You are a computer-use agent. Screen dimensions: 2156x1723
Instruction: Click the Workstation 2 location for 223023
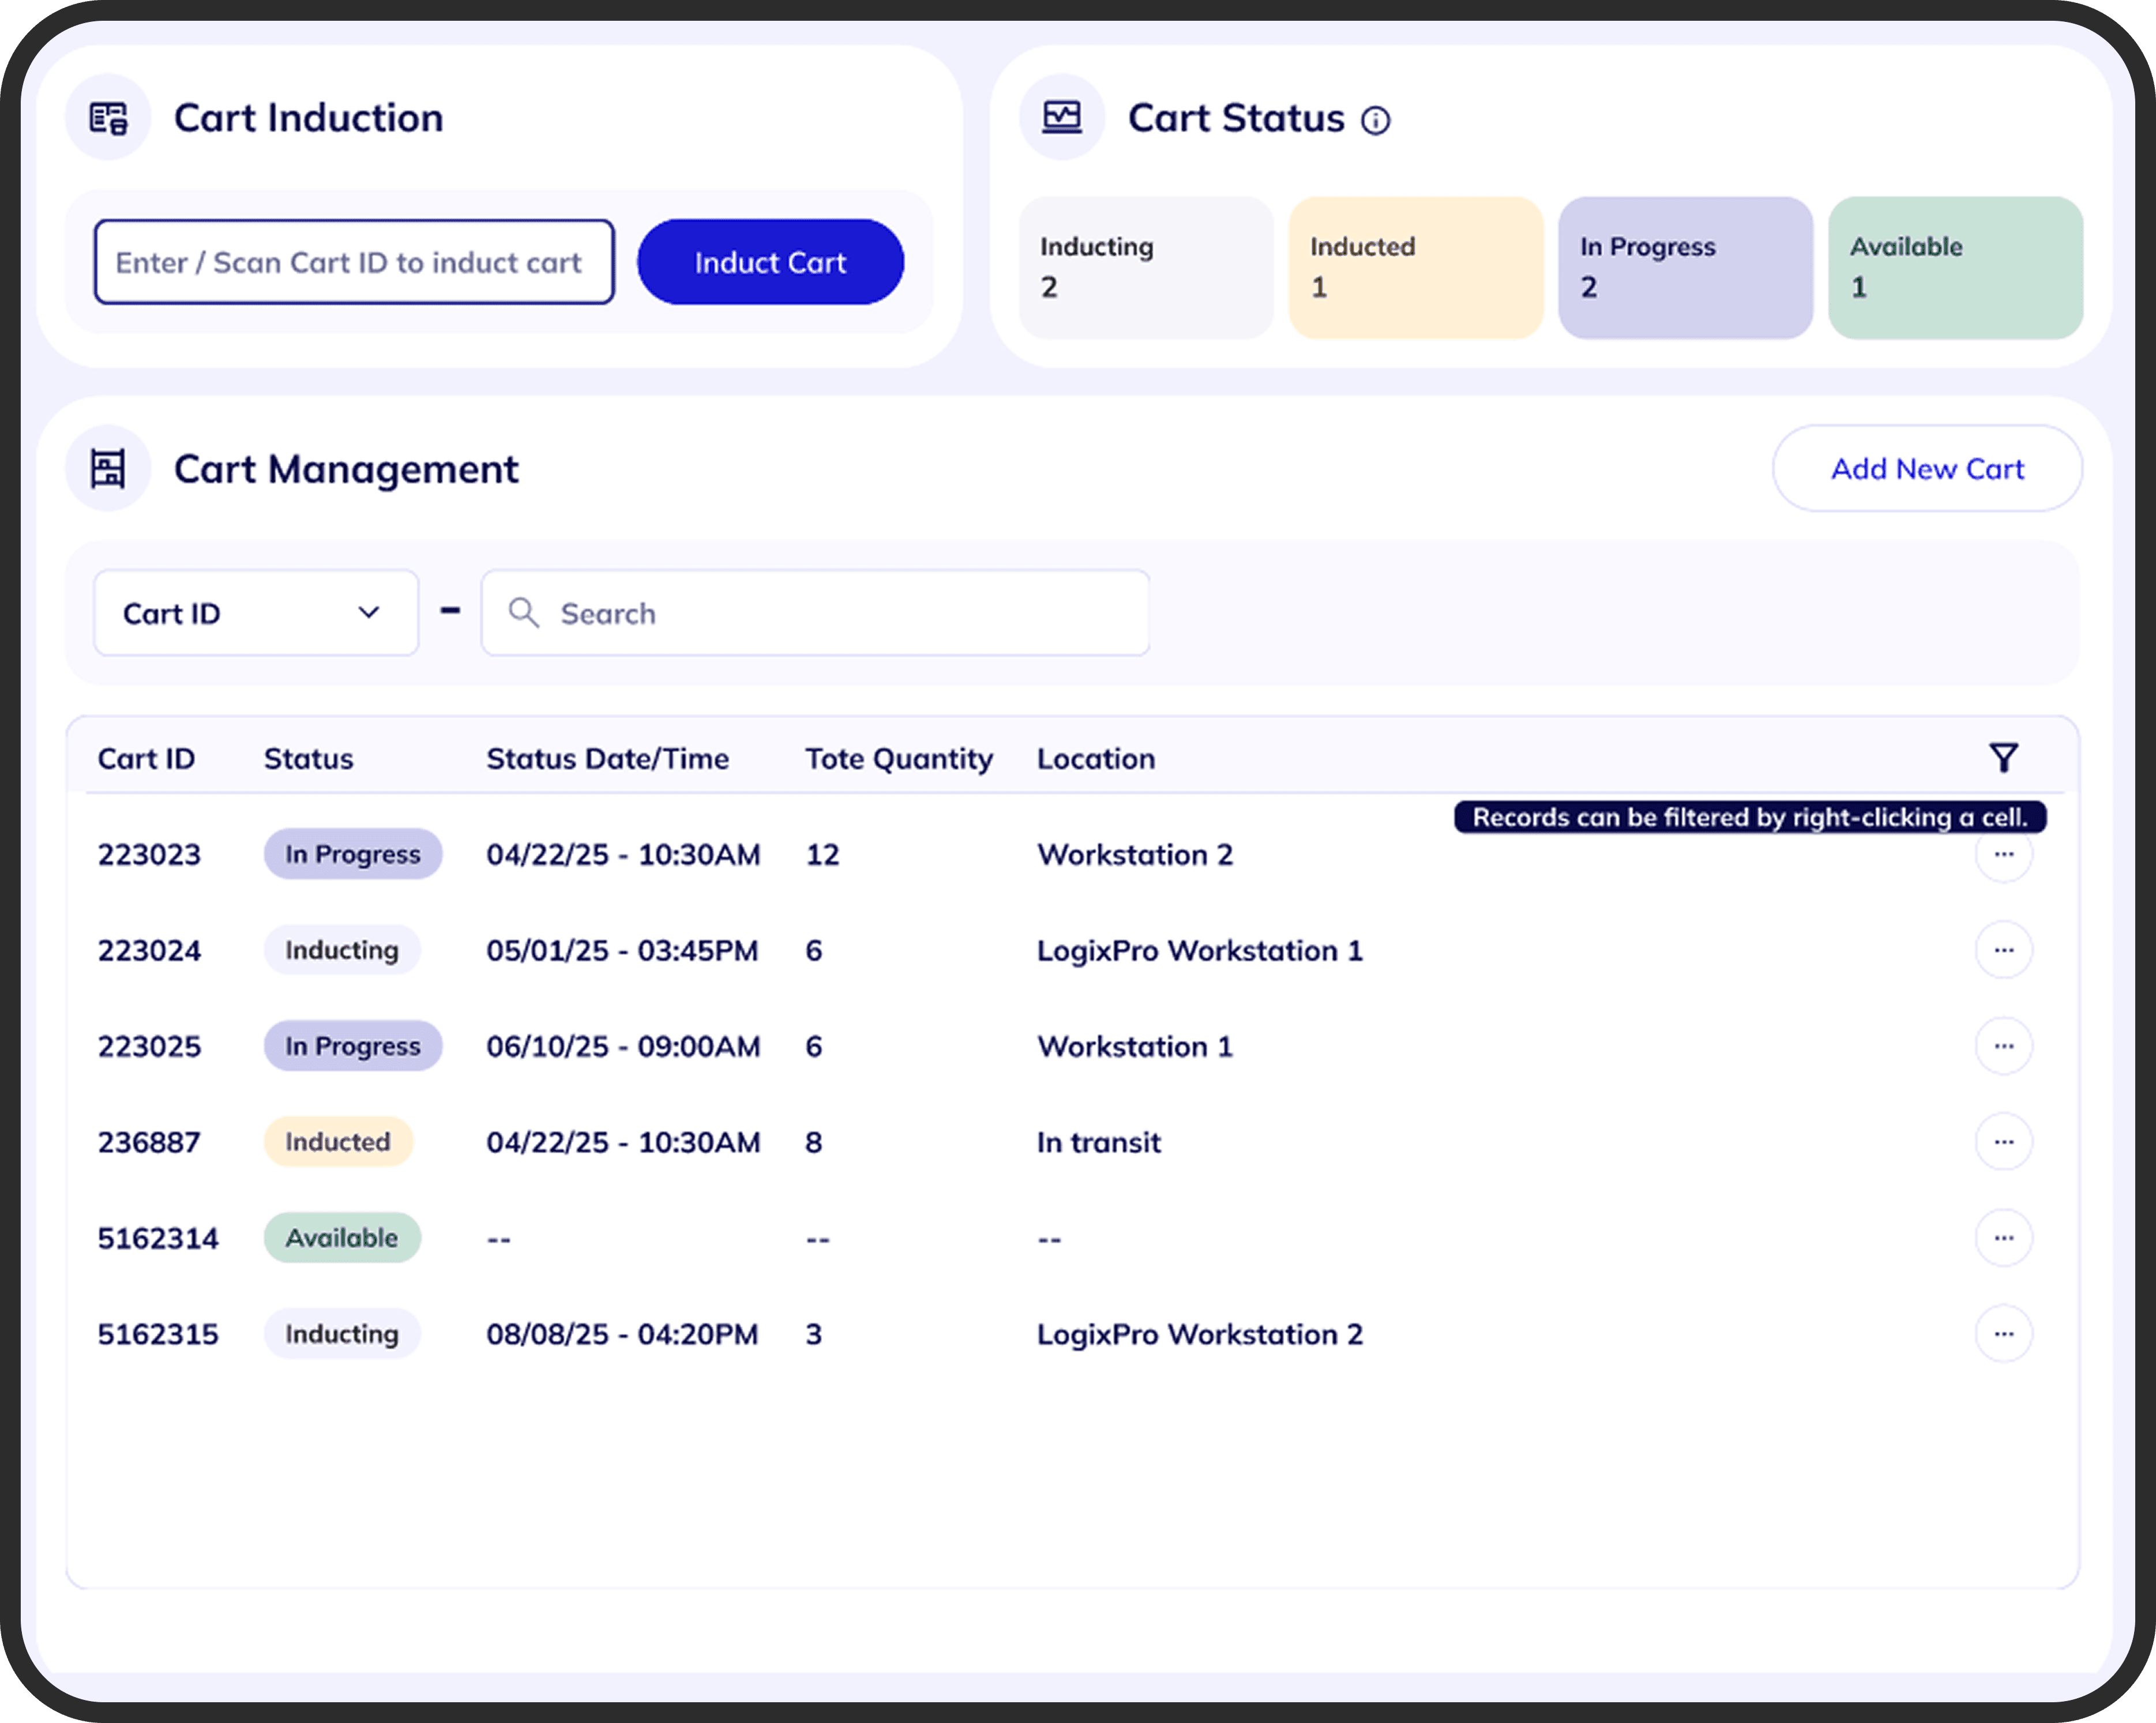(1135, 855)
